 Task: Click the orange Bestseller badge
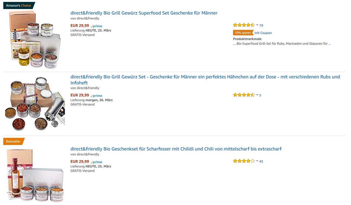click(x=13, y=141)
